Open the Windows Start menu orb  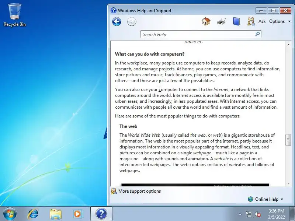(x=10, y=214)
